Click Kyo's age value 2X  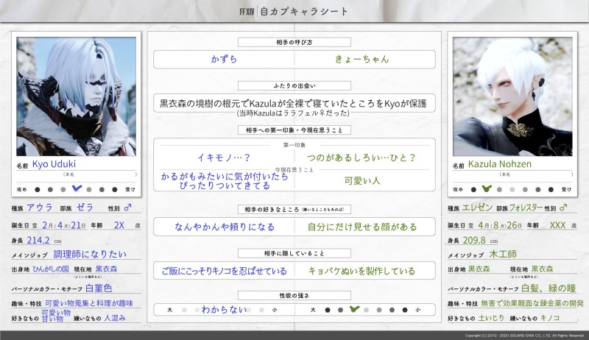point(119,225)
